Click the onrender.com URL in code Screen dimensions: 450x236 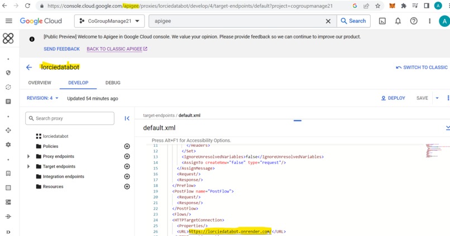pos(230,232)
